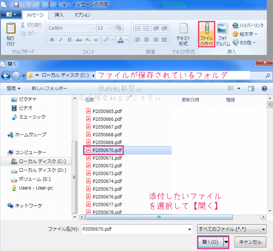Click the blue help question mark icon
Screen dimensions: 273x251
tap(264, 88)
